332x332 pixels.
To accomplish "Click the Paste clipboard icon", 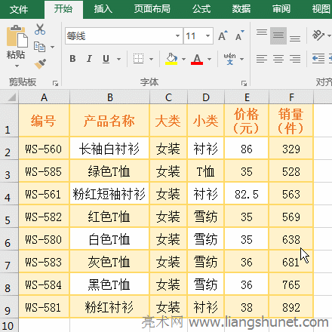I will pyautogui.click(x=17, y=36).
